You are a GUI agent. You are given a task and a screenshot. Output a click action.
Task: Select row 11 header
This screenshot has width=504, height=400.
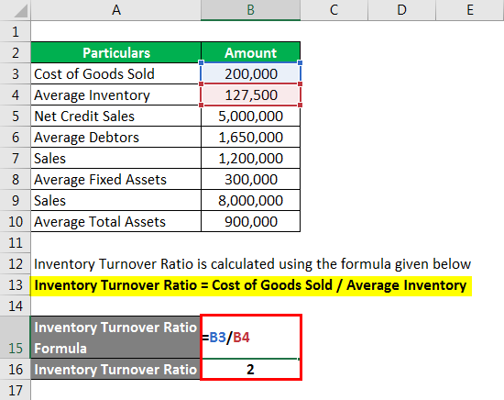point(15,242)
